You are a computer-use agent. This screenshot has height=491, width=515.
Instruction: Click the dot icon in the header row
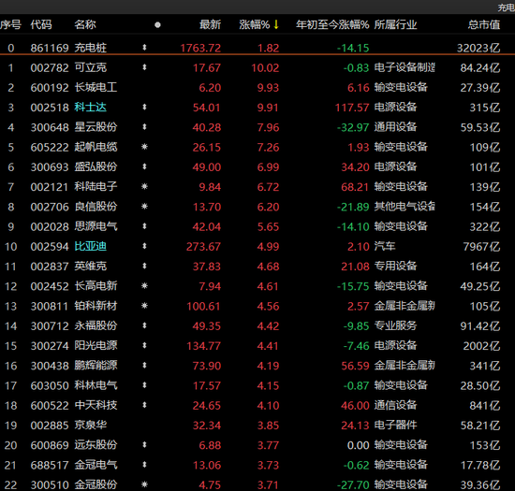(157, 25)
